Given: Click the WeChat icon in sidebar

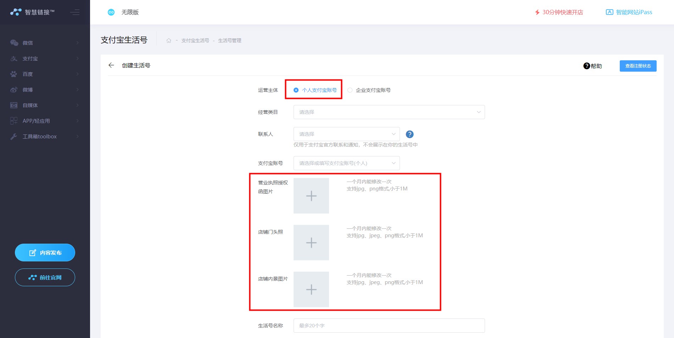Looking at the screenshot, I should [x=14, y=43].
